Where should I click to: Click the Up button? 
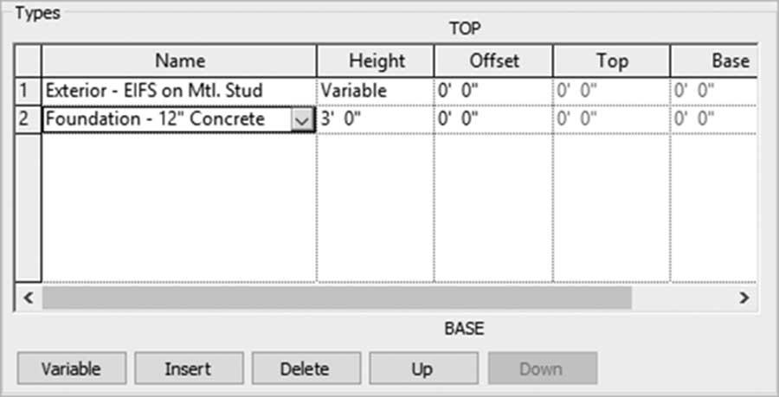(423, 368)
